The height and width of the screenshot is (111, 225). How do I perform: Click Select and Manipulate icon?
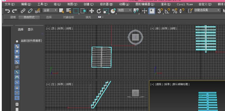(145, 11)
